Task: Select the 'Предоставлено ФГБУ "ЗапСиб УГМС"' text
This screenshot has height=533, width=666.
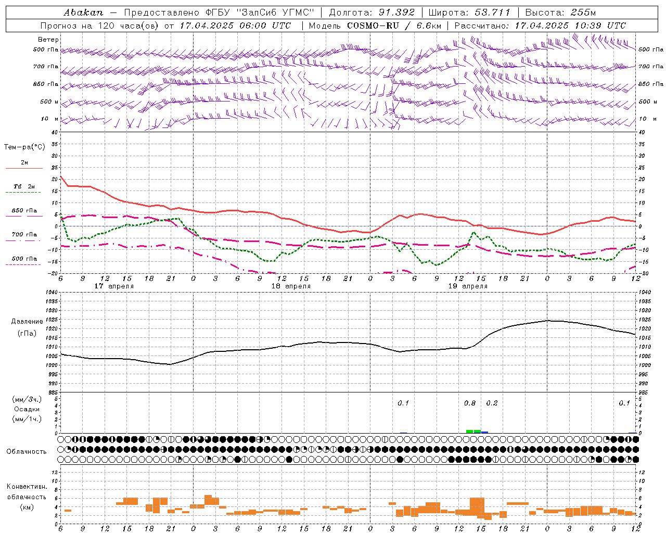Action: pyautogui.click(x=220, y=12)
